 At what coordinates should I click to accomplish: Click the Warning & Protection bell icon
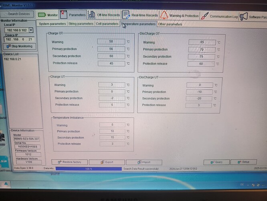coord(164,15)
